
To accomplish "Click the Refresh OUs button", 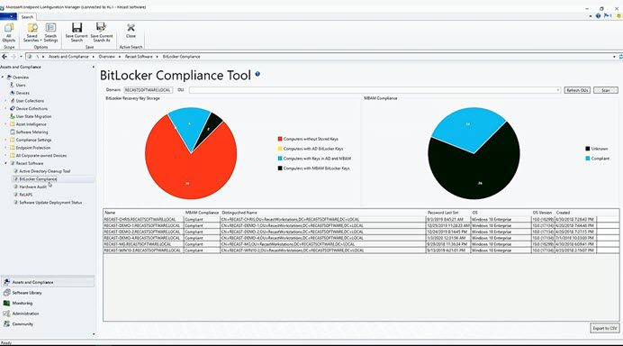I will pyautogui.click(x=577, y=90).
